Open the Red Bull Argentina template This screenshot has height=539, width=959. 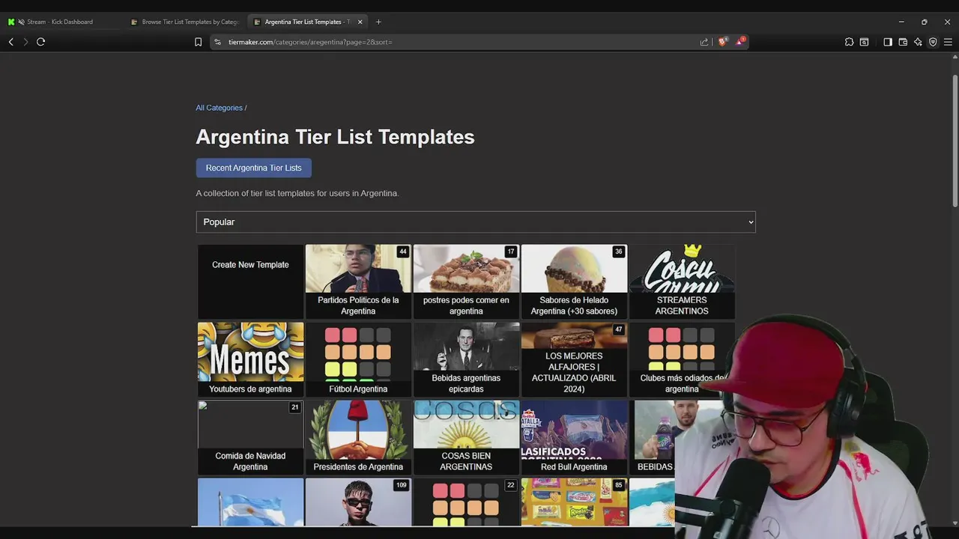[574, 437]
